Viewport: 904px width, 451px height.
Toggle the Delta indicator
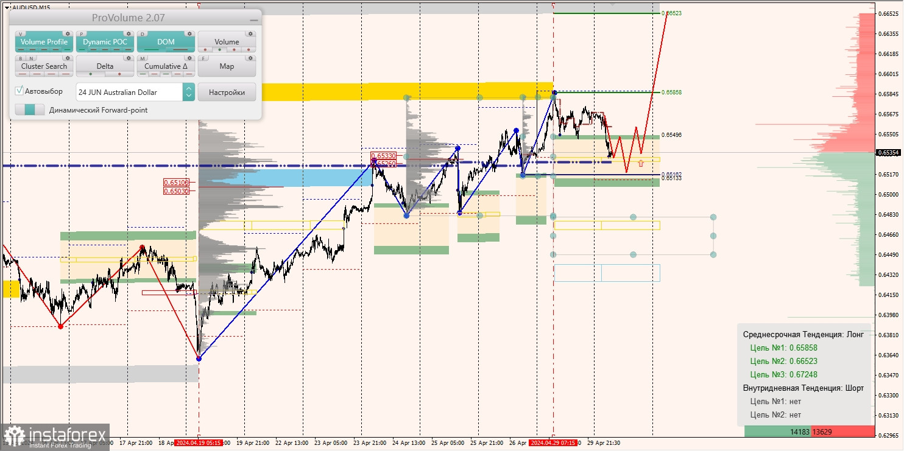click(x=105, y=66)
